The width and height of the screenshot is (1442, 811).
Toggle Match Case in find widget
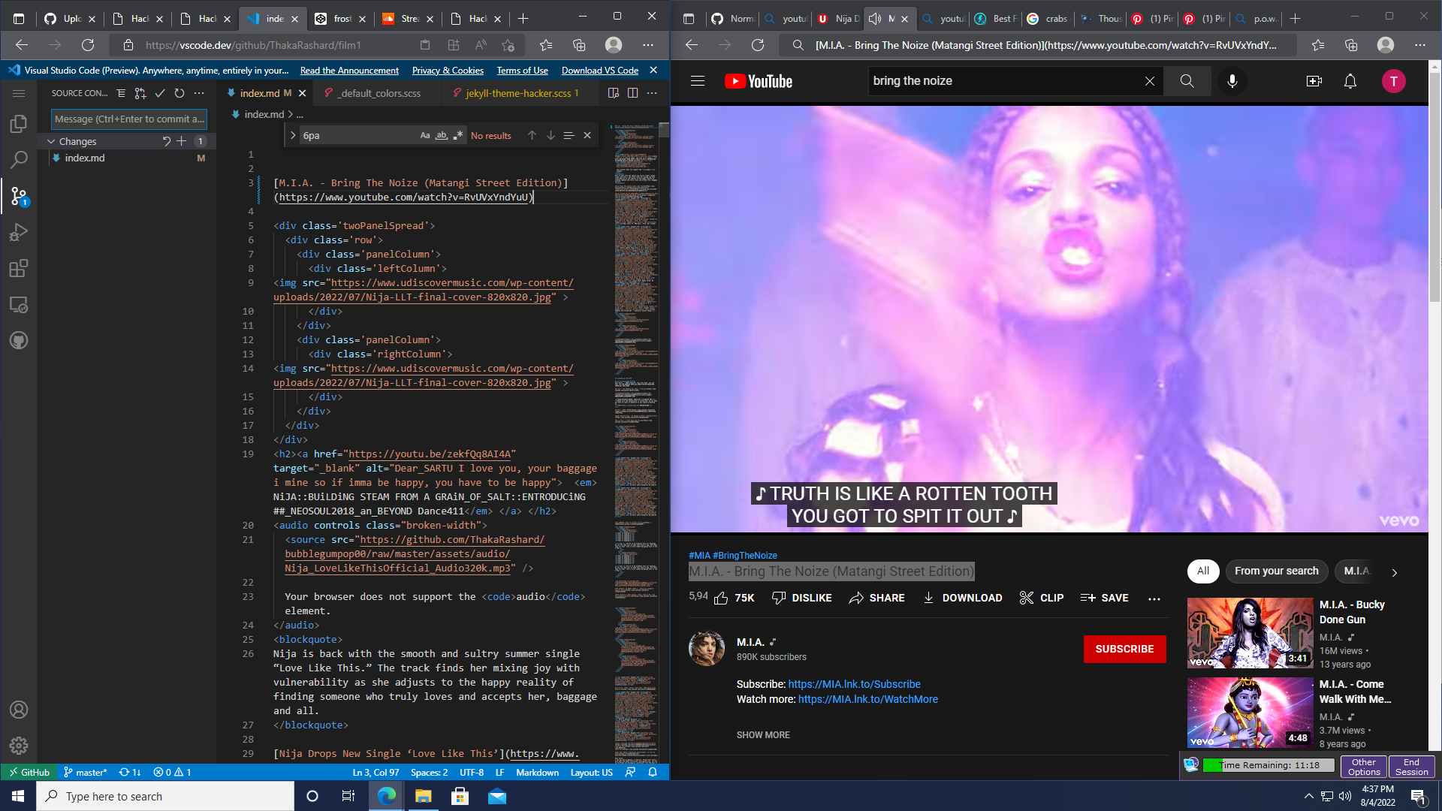tap(425, 135)
